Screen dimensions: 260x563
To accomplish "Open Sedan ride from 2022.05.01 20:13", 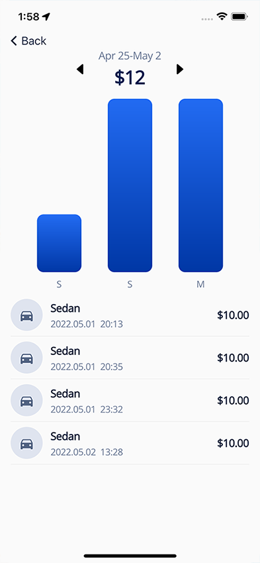I will (130, 315).
